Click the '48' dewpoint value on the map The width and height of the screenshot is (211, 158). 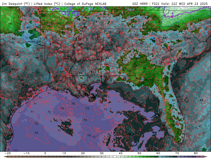(10, 24)
